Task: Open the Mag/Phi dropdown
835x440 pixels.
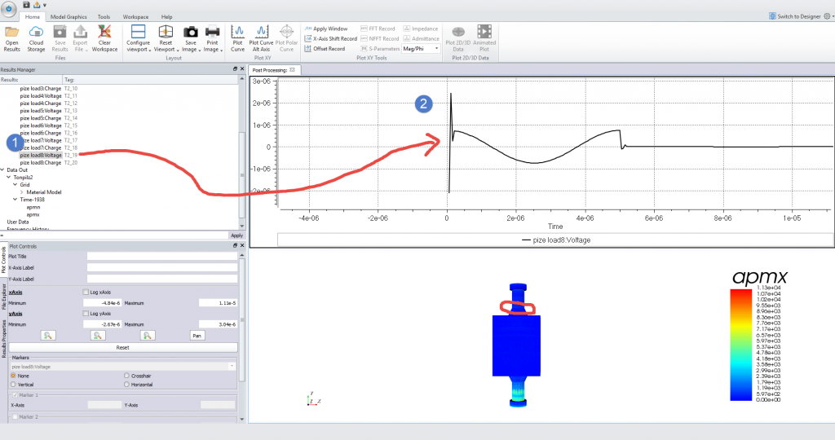Action: [x=421, y=48]
